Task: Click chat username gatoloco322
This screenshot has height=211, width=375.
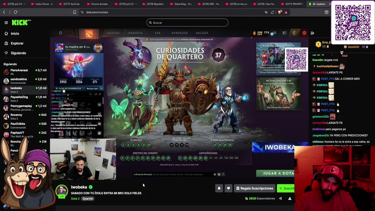Action: (x=320, y=117)
